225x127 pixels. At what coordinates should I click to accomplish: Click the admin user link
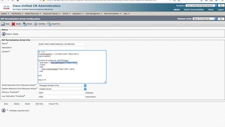click(176, 10)
